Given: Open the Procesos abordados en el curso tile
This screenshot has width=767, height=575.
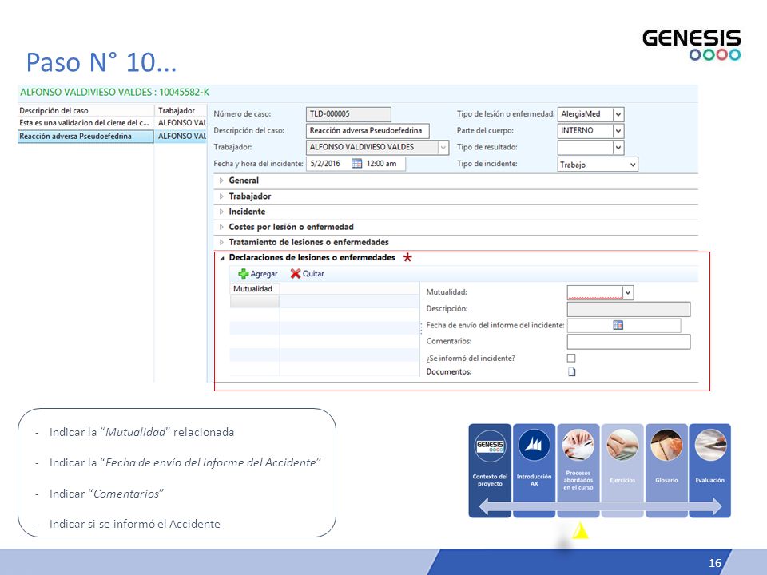Looking at the screenshot, I should (578, 470).
